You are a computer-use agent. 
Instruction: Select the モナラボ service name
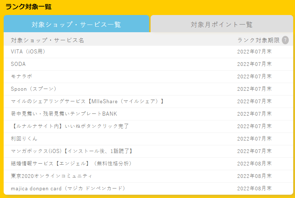[x=22, y=76]
